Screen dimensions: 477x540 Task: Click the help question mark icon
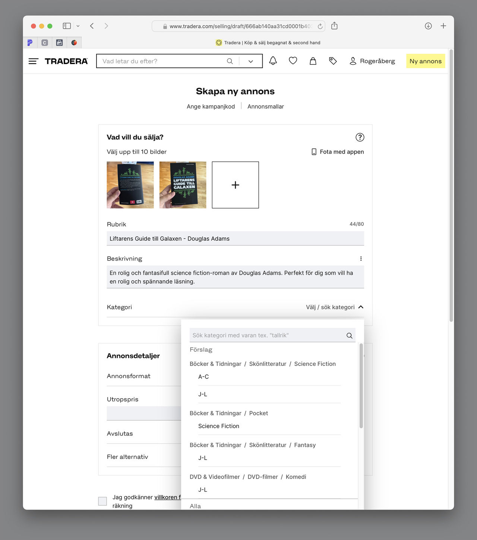[360, 137]
